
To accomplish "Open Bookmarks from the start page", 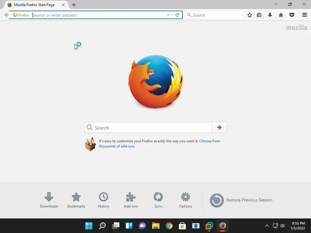I will point(76,200).
